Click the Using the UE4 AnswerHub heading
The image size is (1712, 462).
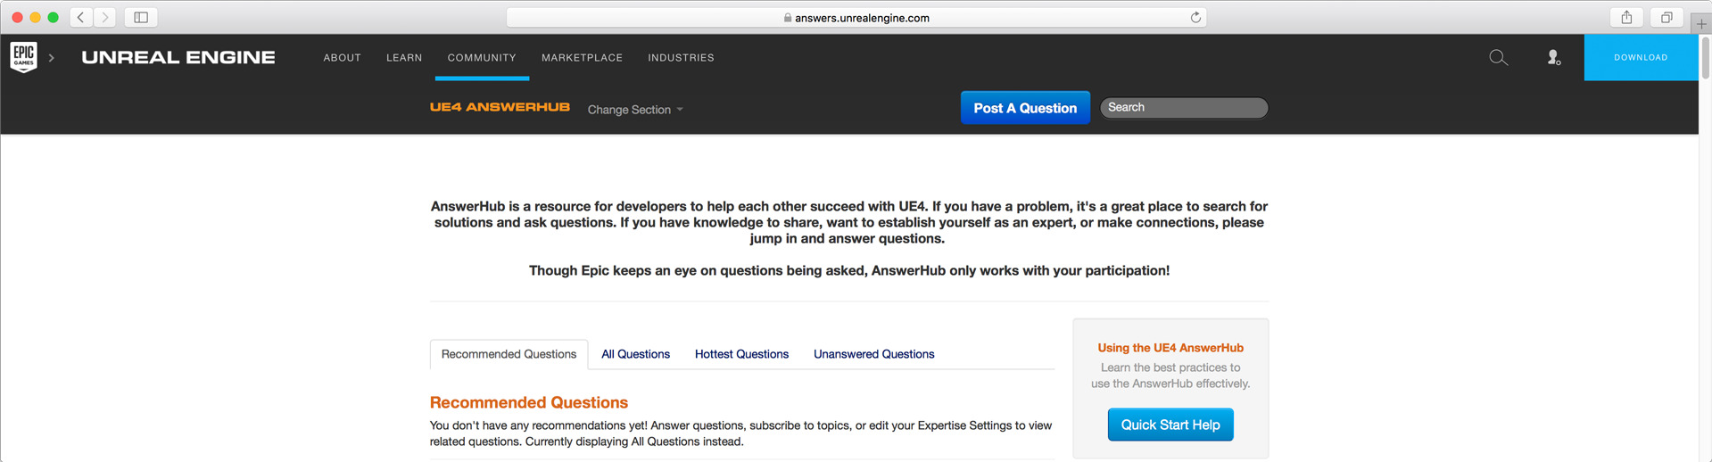tap(1170, 348)
